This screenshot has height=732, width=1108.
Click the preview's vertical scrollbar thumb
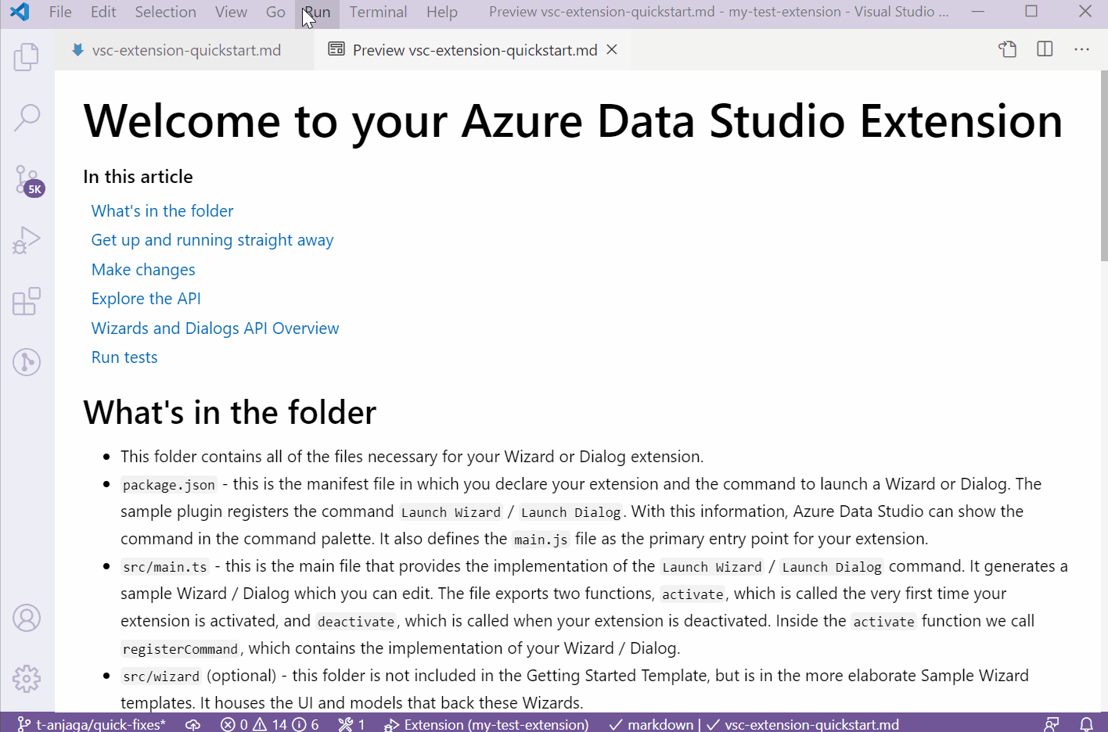tap(1104, 166)
